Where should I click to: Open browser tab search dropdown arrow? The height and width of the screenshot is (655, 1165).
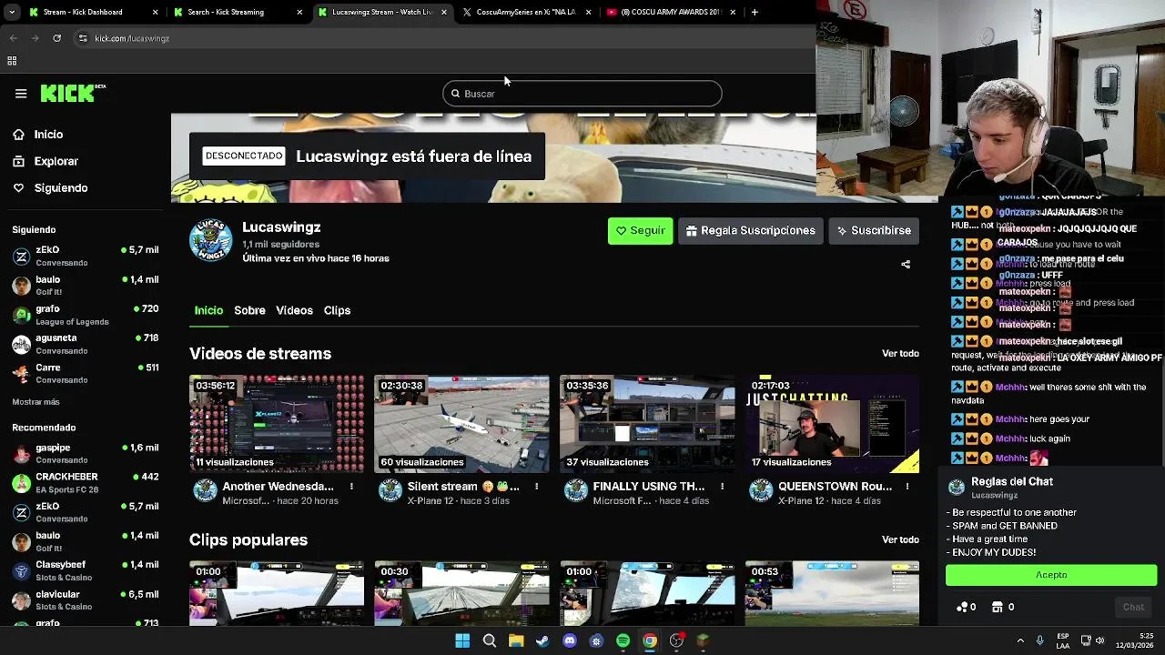coord(13,12)
